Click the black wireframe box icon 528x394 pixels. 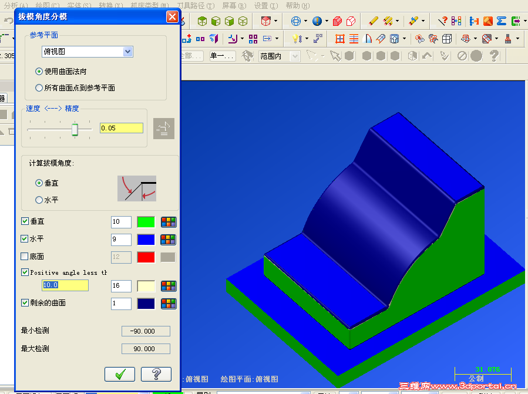pyautogui.click(x=447, y=39)
